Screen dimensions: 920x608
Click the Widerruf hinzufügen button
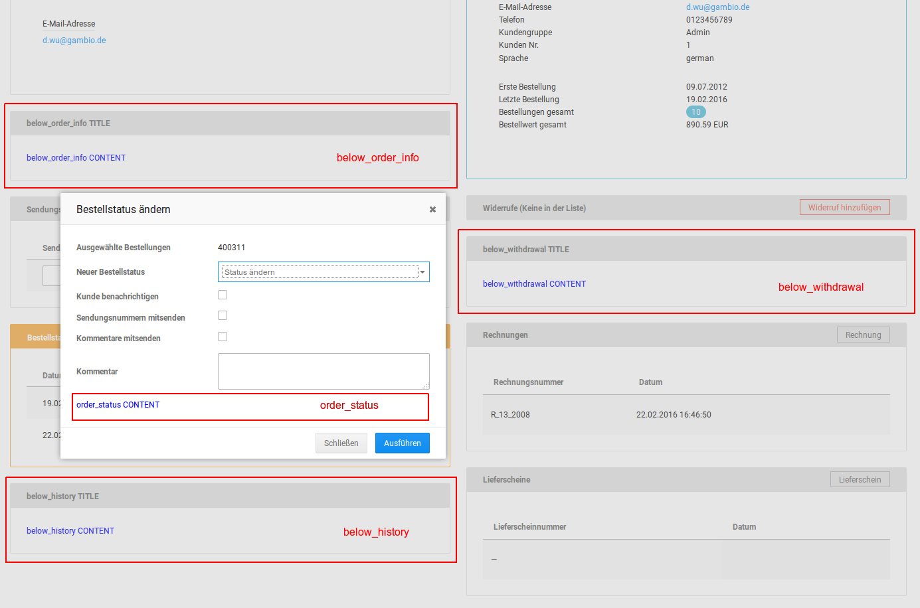point(844,208)
